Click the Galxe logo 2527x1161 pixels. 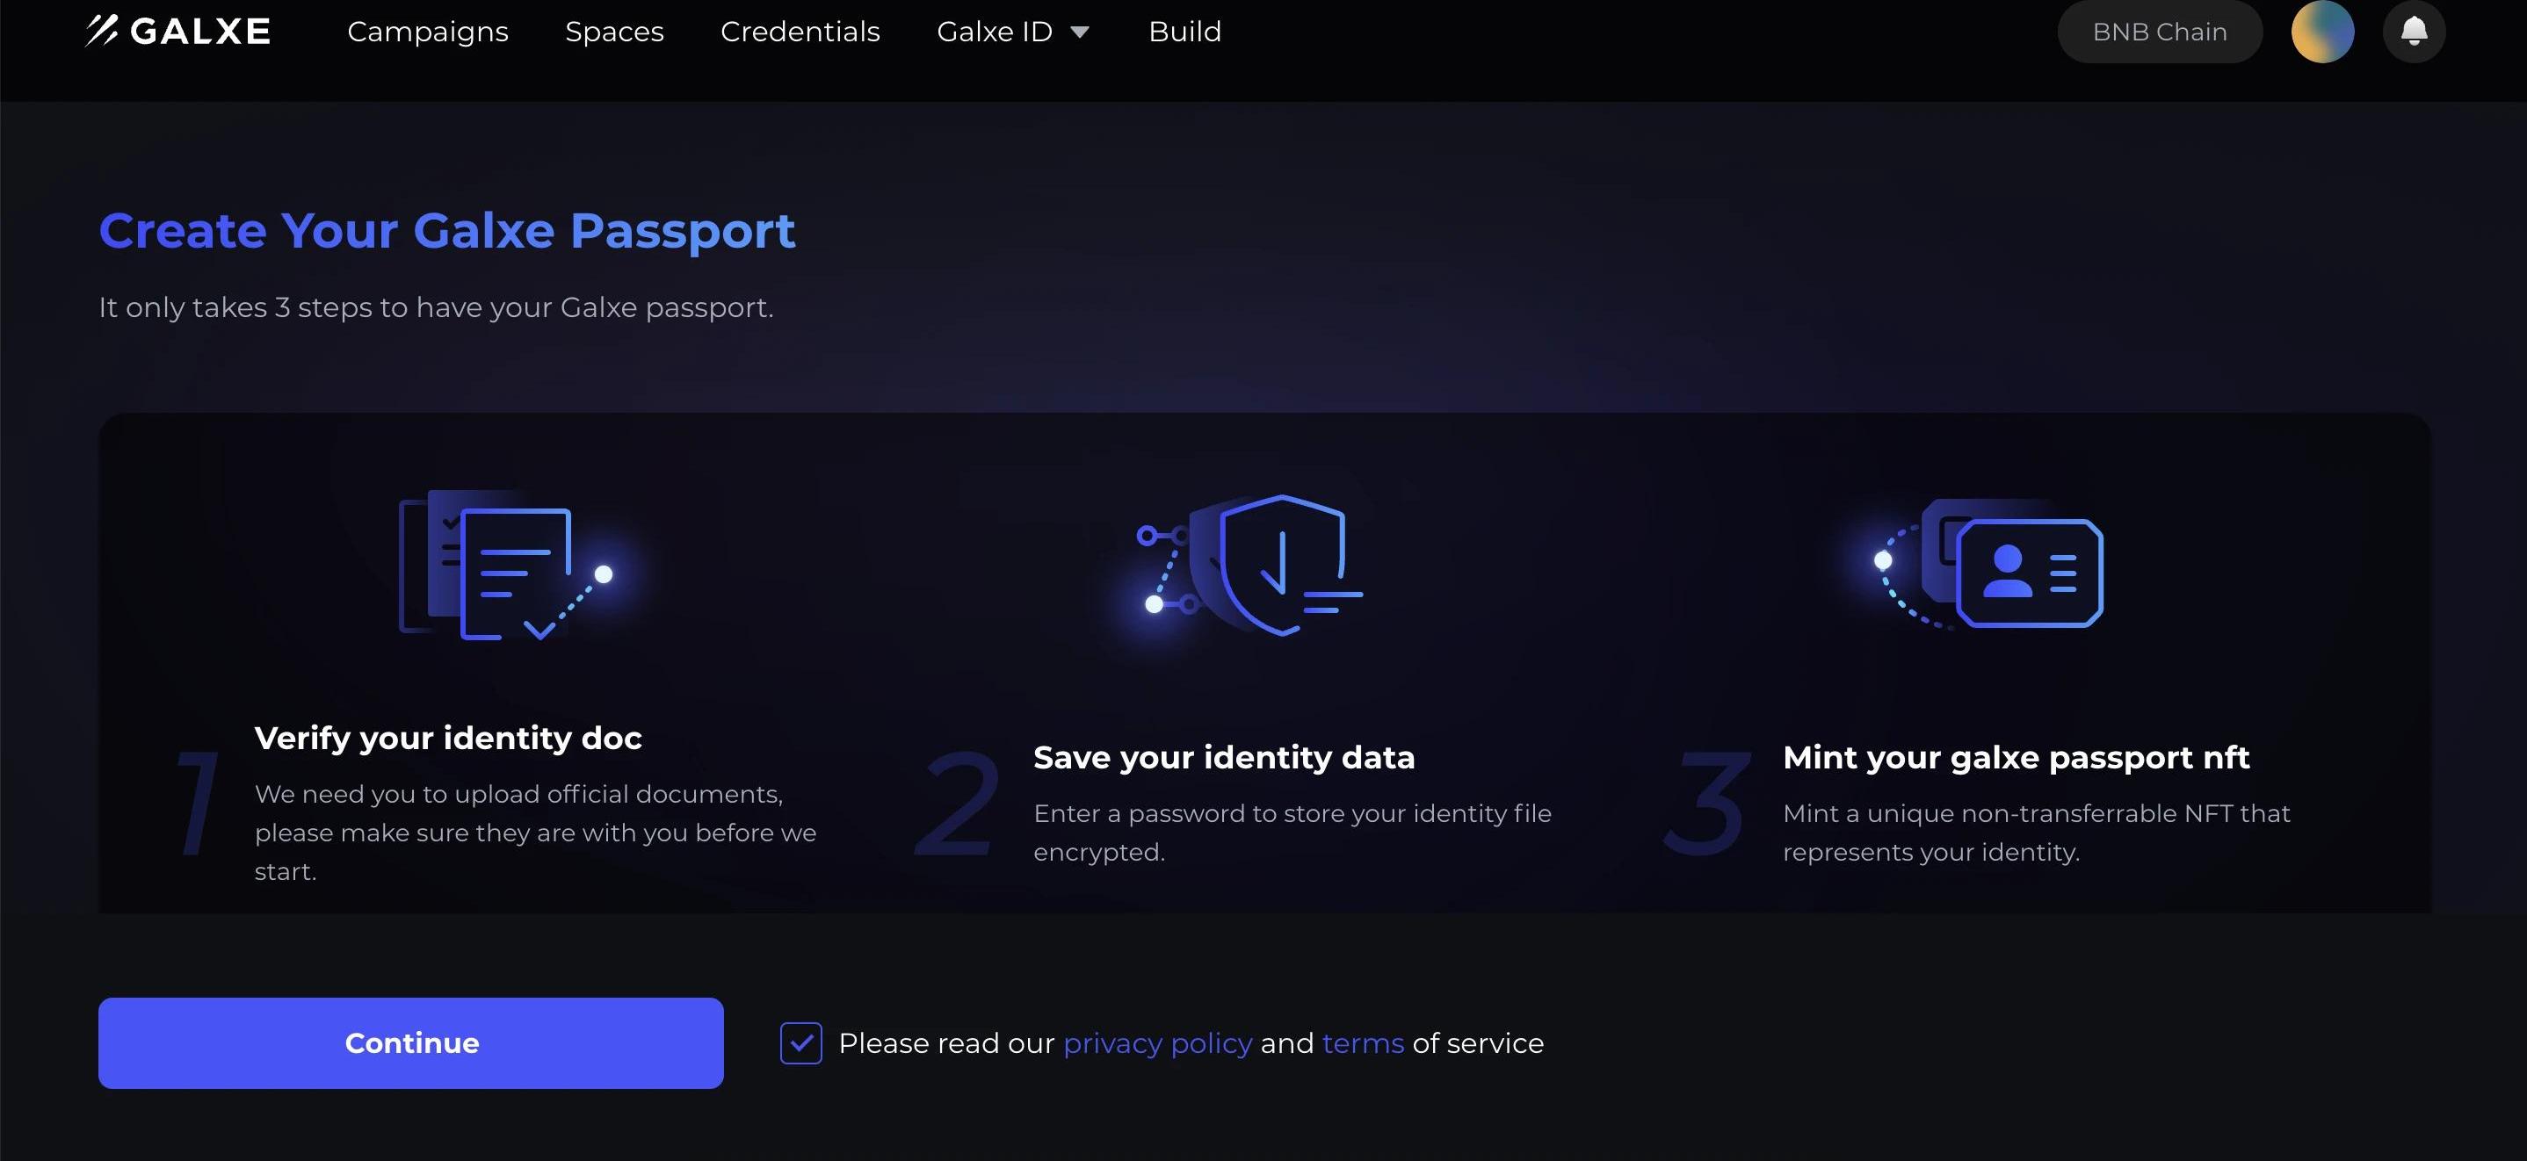click(177, 32)
